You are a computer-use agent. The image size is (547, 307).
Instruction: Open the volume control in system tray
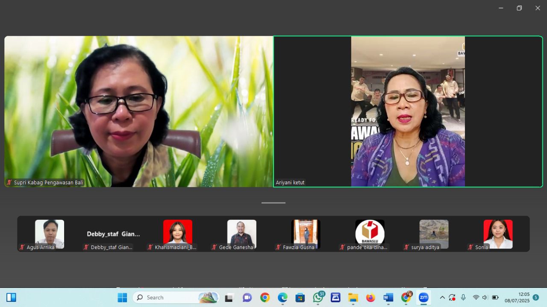(485, 298)
